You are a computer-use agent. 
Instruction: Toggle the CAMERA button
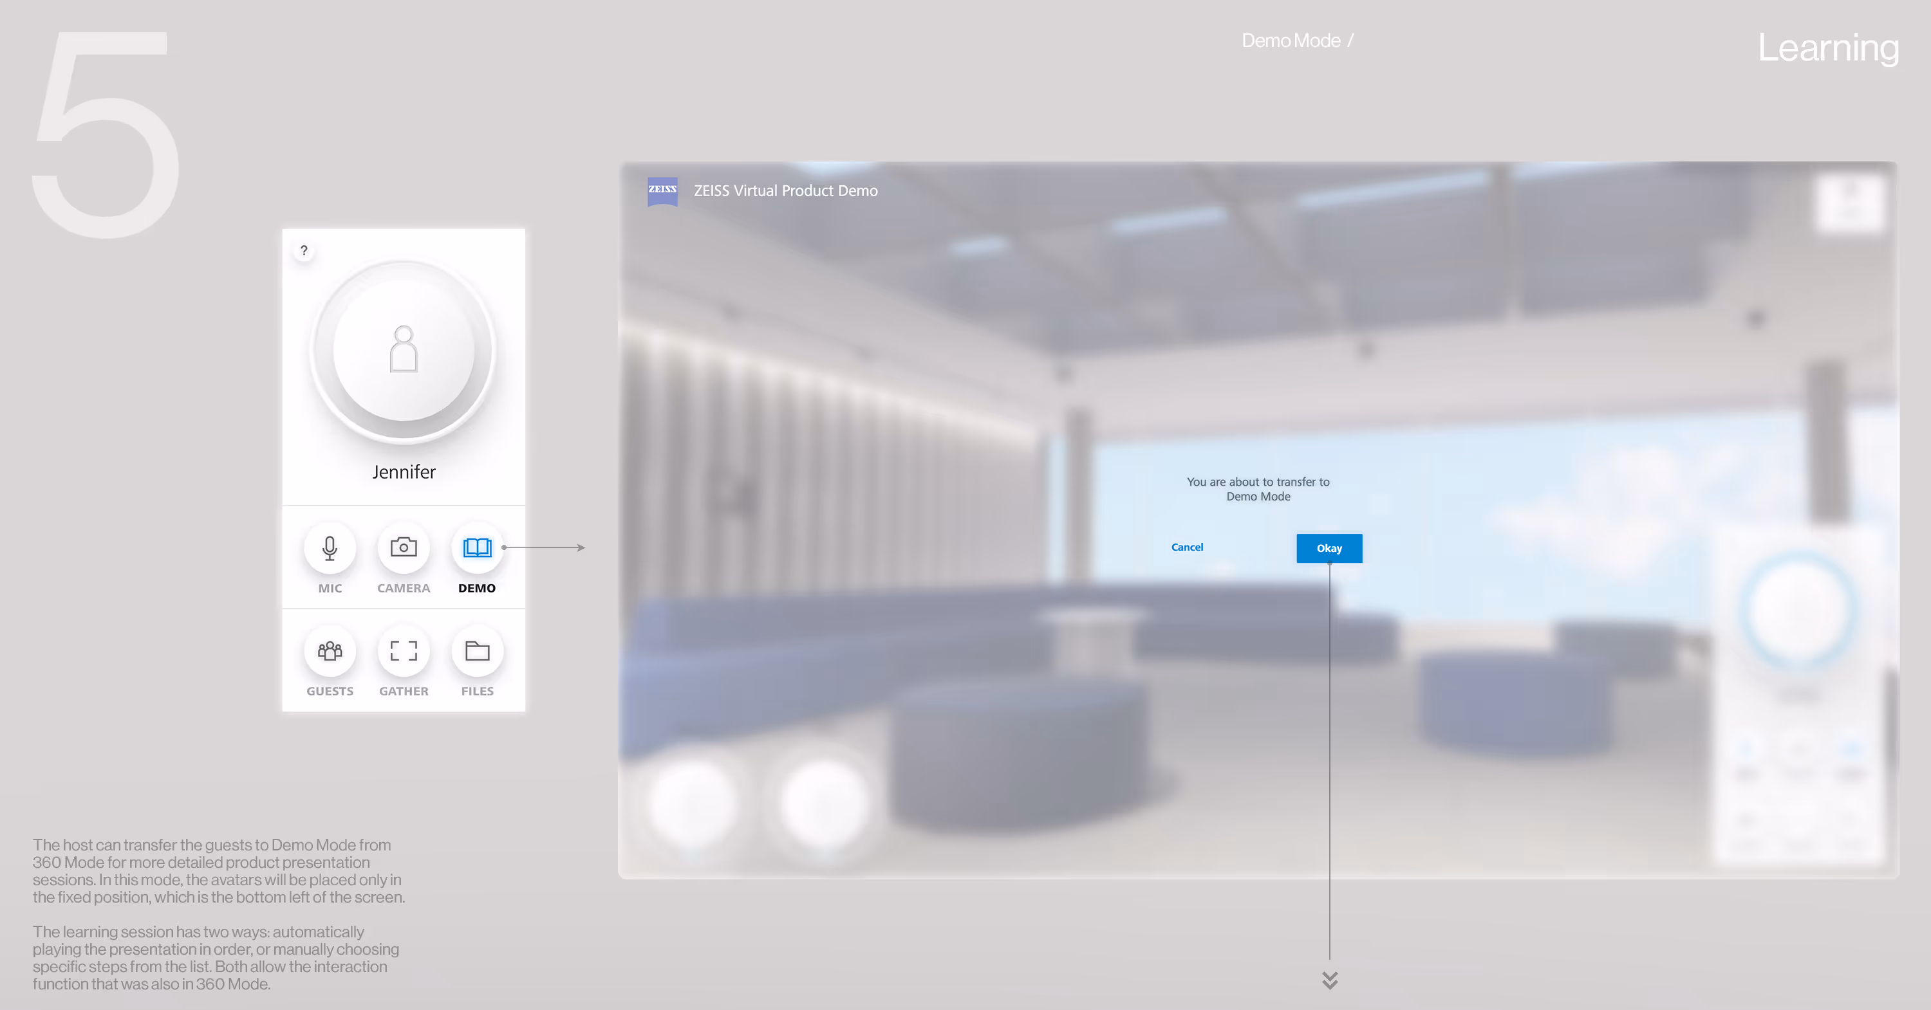[404, 547]
